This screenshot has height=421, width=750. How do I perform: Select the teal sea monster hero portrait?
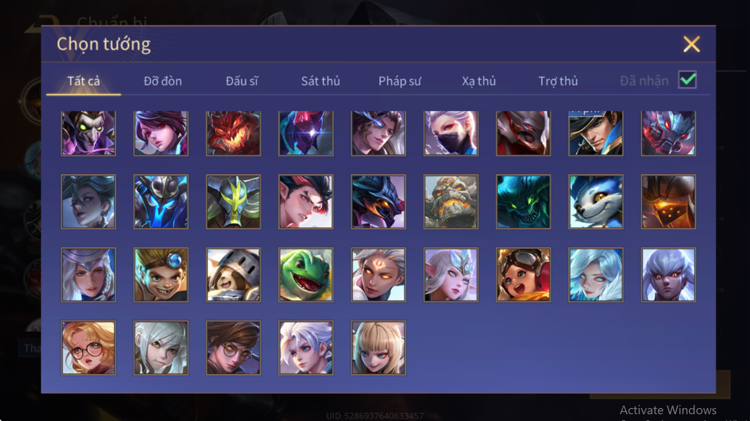[523, 202]
